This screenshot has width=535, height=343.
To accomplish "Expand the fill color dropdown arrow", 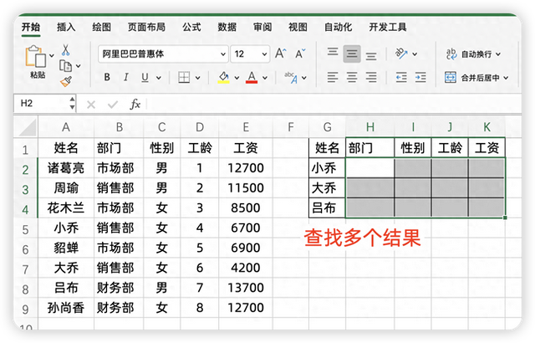I will pyautogui.click(x=237, y=78).
